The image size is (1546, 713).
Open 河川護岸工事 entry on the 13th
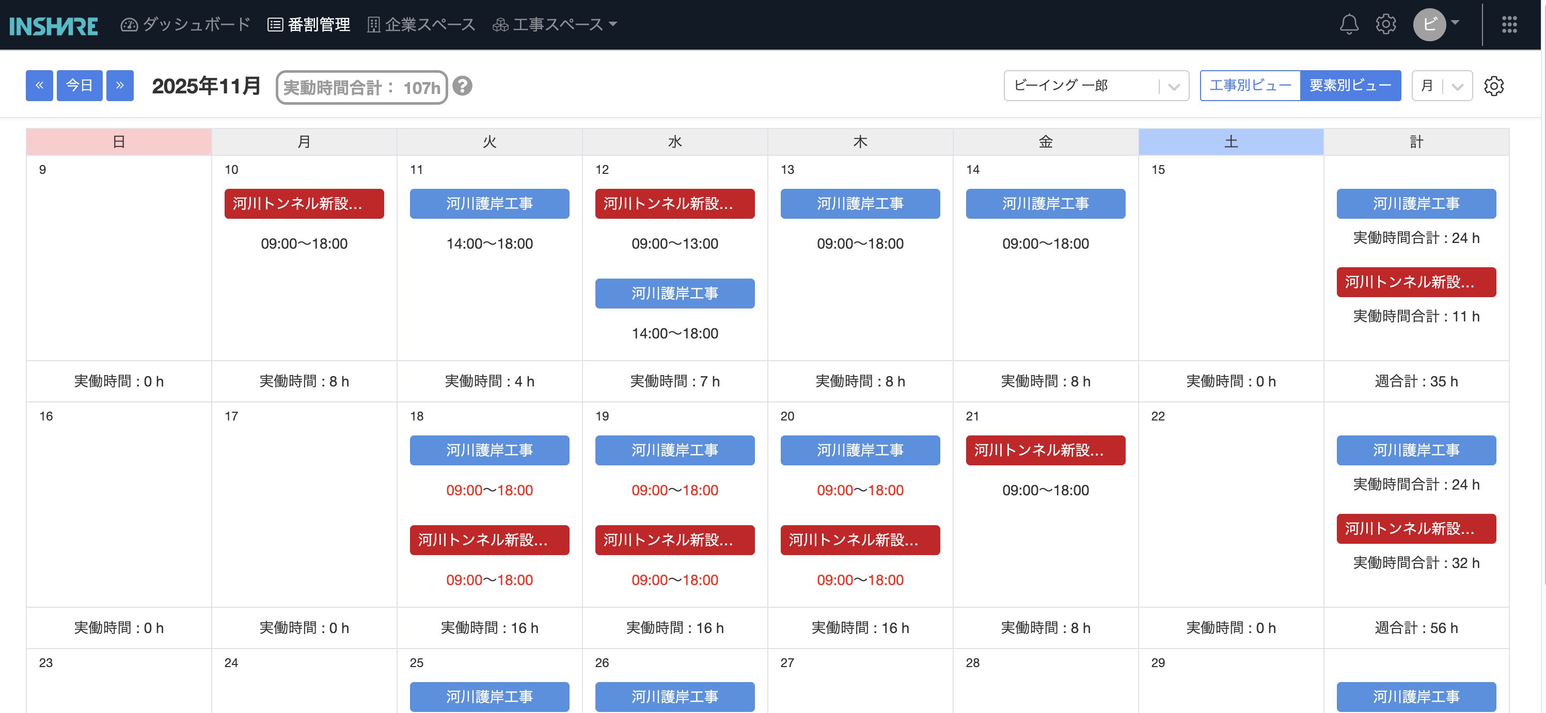pyautogui.click(x=861, y=204)
